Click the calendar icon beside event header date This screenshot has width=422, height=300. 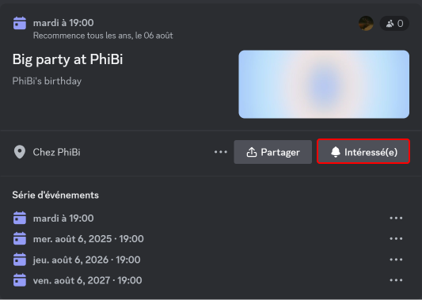pyautogui.click(x=20, y=23)
